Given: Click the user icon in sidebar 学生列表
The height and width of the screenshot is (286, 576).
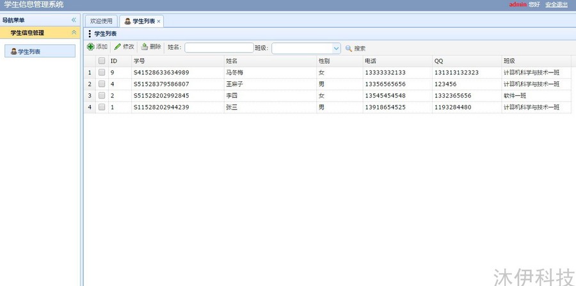Looking at the screenshot, I should point(14,51).
